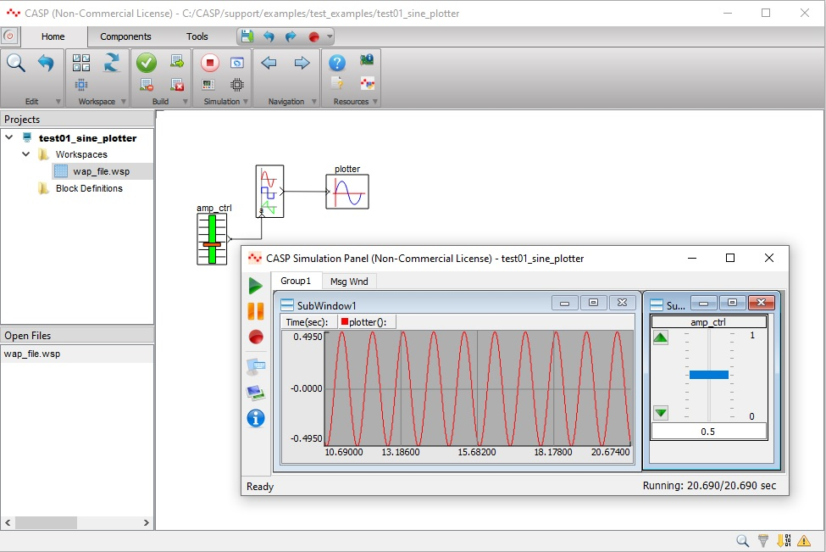Select the signal source block on canvas
Viewport: 826px width, 552px height.
click(x=269, y=192)
